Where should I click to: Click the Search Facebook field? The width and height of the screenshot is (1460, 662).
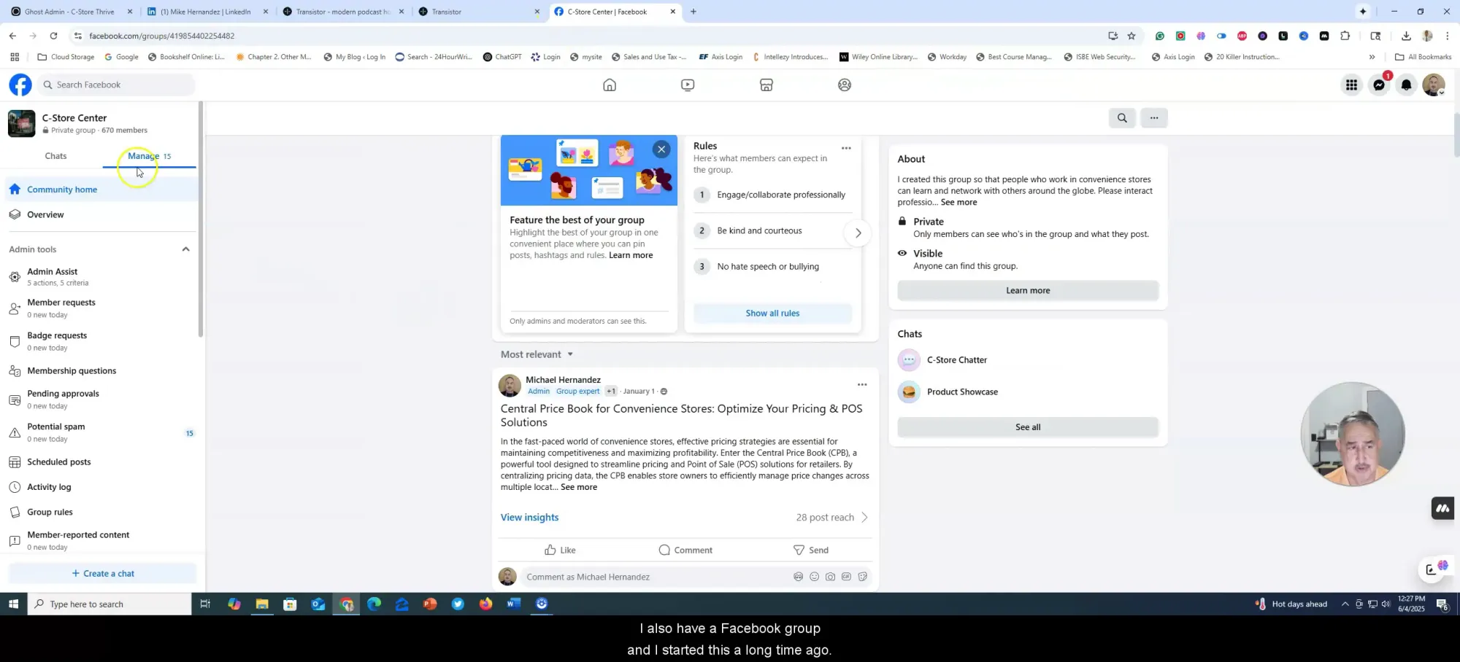coord(117,85)
